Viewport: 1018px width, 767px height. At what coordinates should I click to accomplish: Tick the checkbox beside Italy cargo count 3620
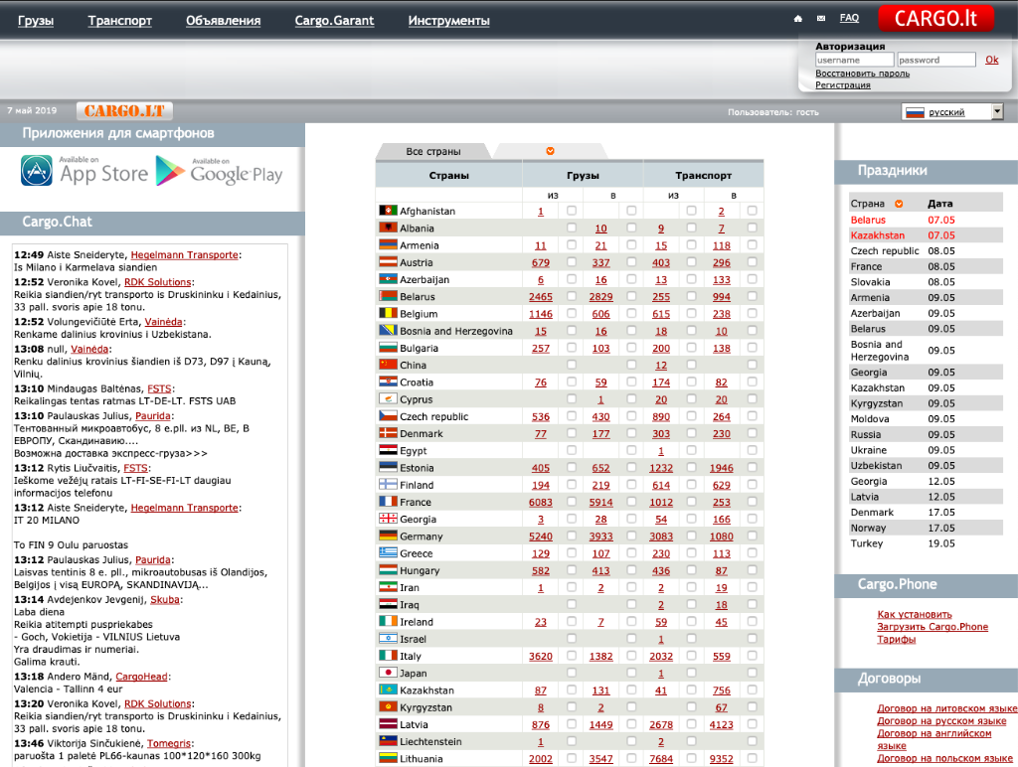click(x=572, y=656)
